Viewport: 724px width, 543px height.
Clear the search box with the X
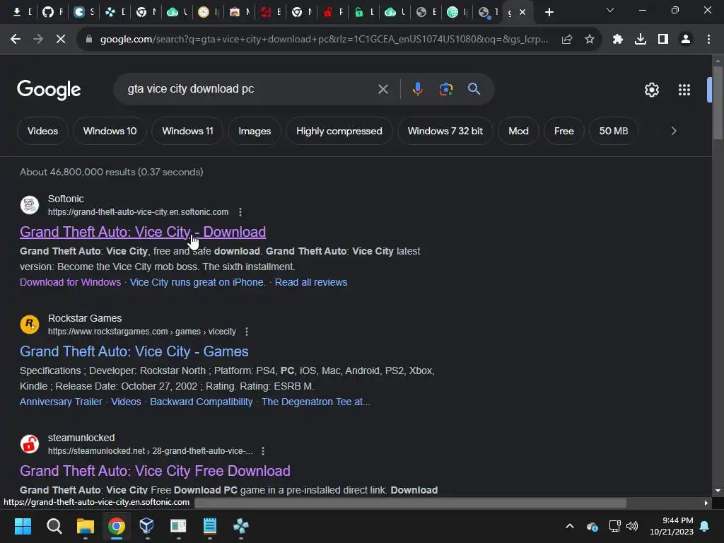(x=383, y=89)
